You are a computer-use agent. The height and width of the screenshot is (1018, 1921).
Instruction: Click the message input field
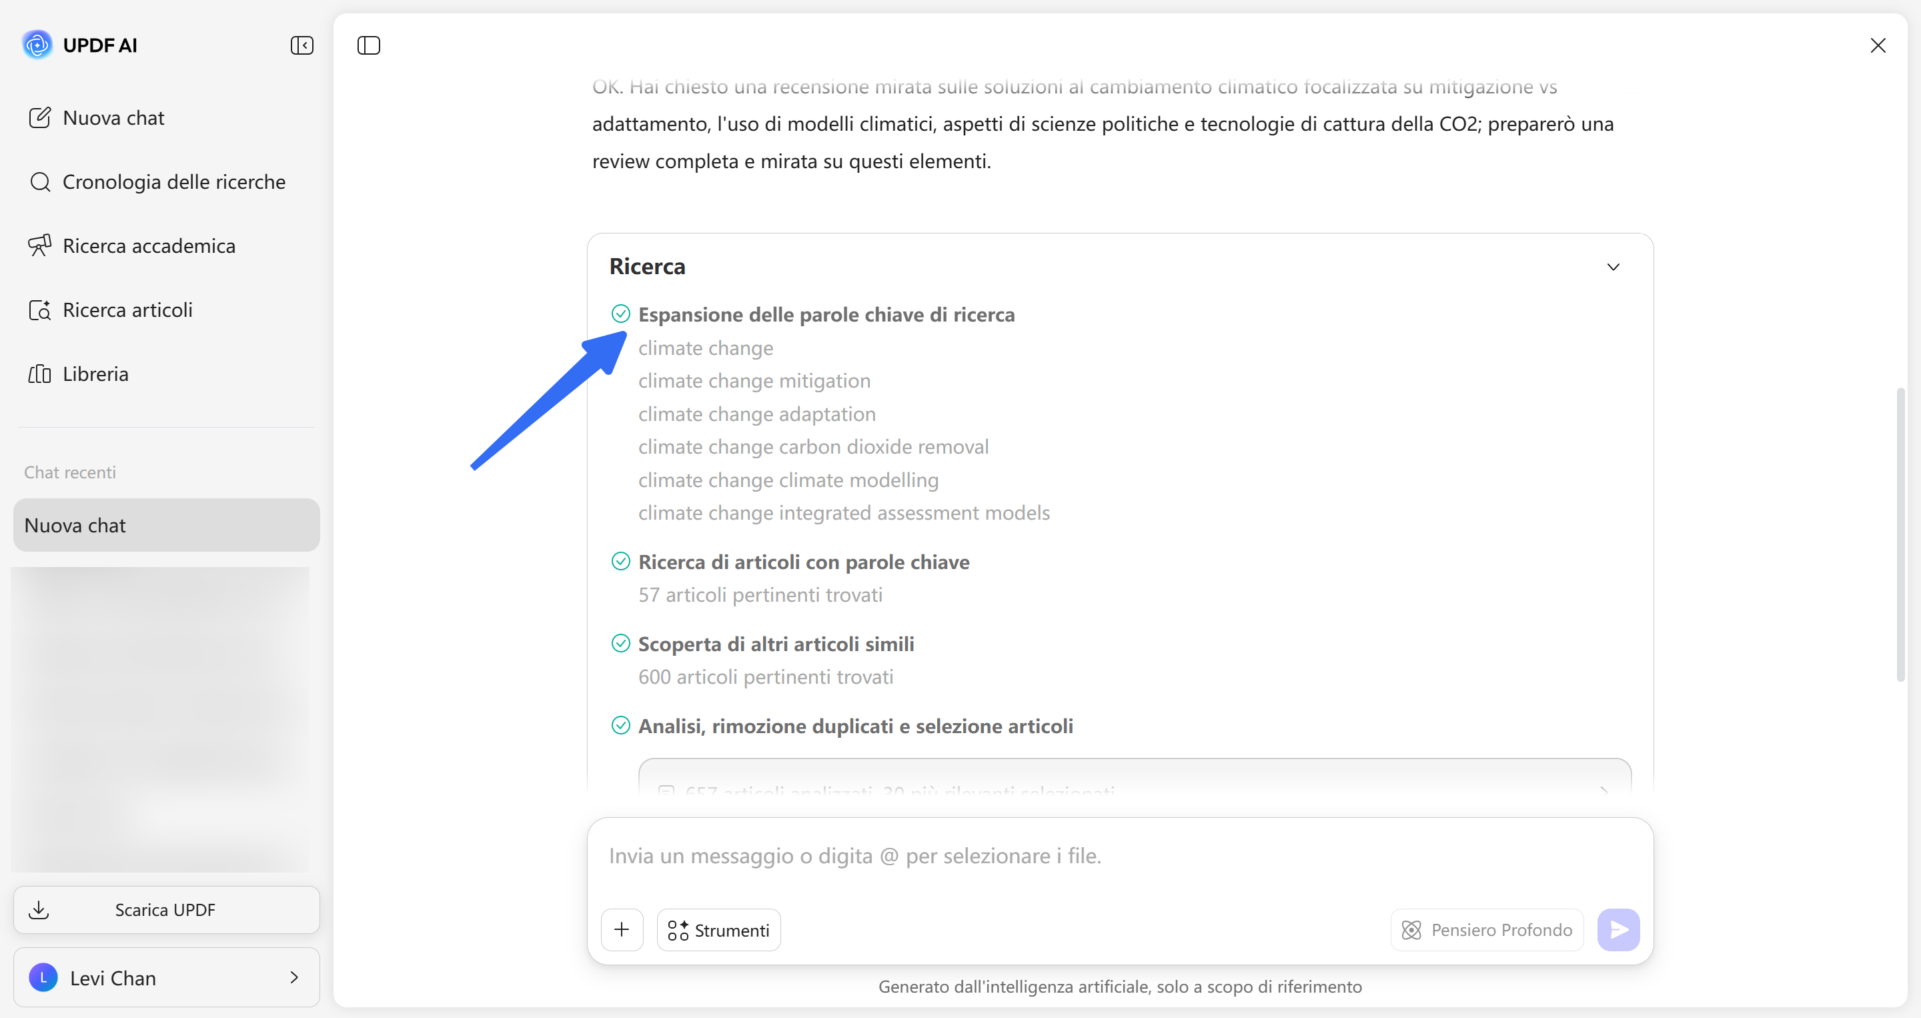pyautogui.click(x=1119, y=856)
